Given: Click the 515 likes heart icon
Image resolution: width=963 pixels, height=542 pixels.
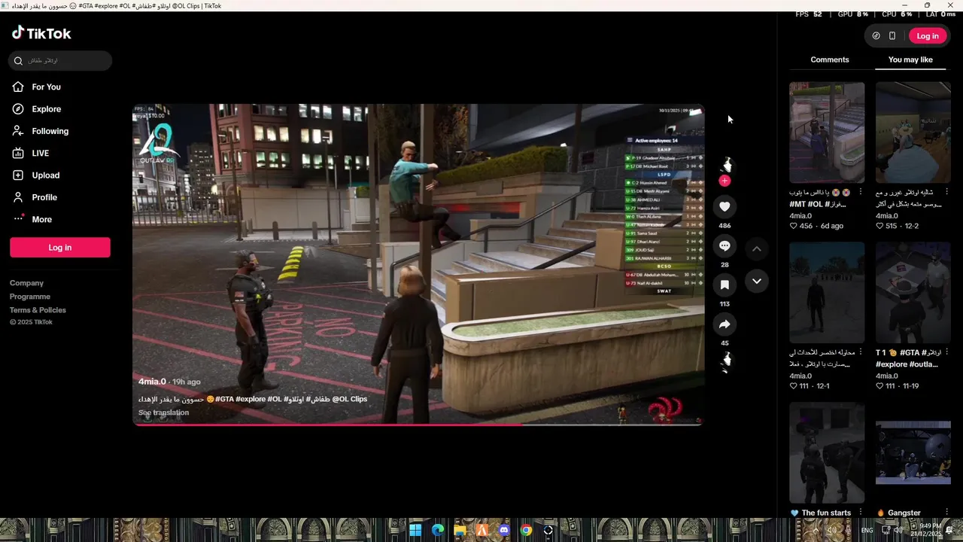Looking at the screenshot, I should 879,226.
